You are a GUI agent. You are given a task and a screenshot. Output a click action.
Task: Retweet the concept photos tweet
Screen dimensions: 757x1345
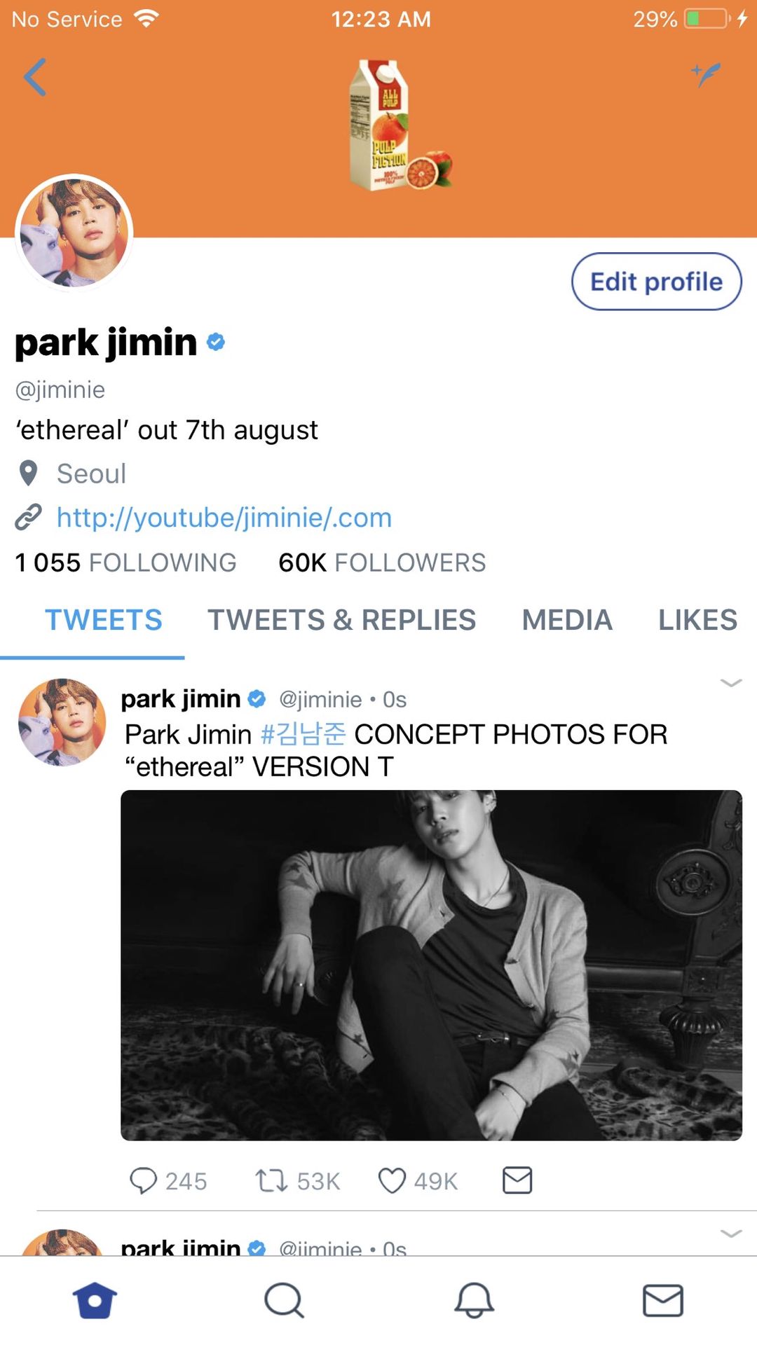pyautogui.click(x=271, y=1180)
